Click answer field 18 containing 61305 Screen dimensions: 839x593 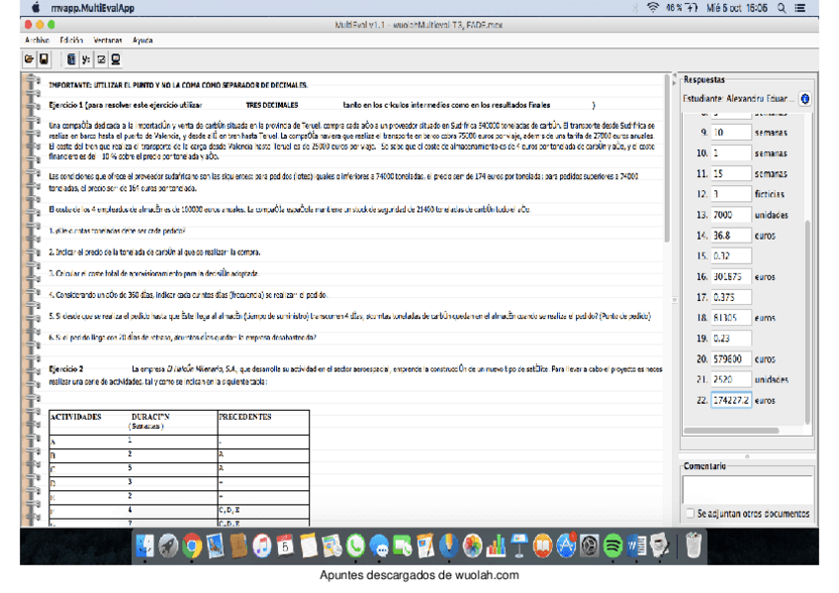point(731,318)
